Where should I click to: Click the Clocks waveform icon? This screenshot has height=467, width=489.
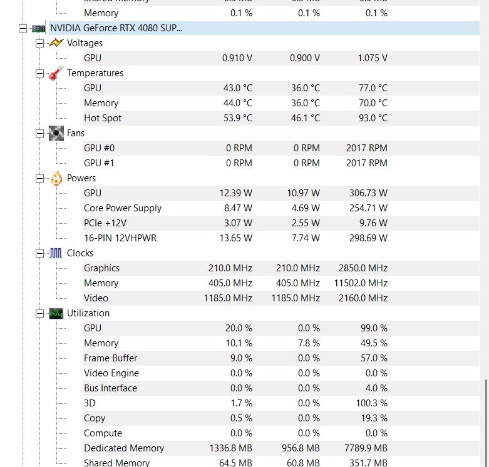pos(56,253)
